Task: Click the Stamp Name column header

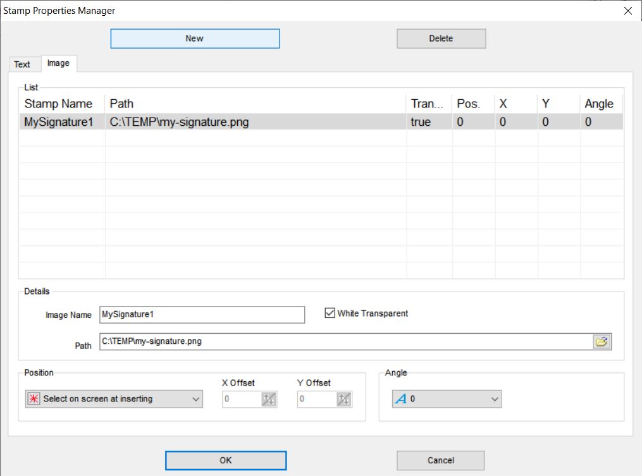Action: click(62, 104)
